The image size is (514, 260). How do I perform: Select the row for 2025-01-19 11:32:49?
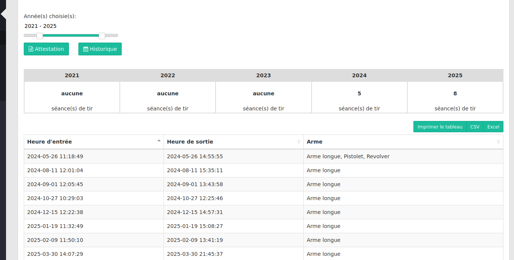[55, 226]
